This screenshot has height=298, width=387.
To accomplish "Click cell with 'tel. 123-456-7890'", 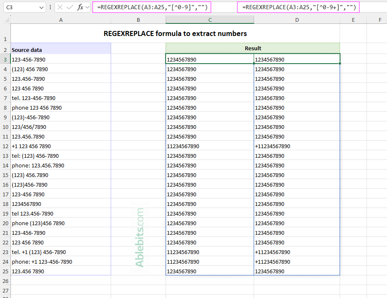I will pos(61,98).
